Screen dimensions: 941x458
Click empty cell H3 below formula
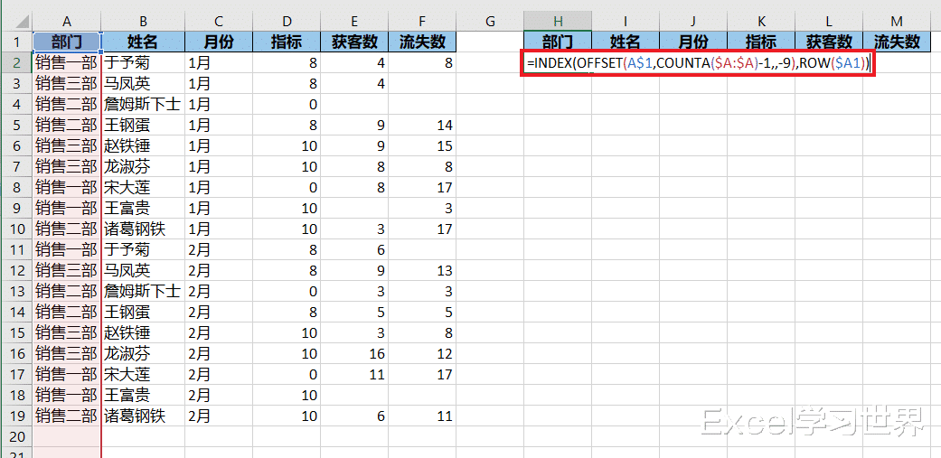pyautogui.click(x=558, y=83)
